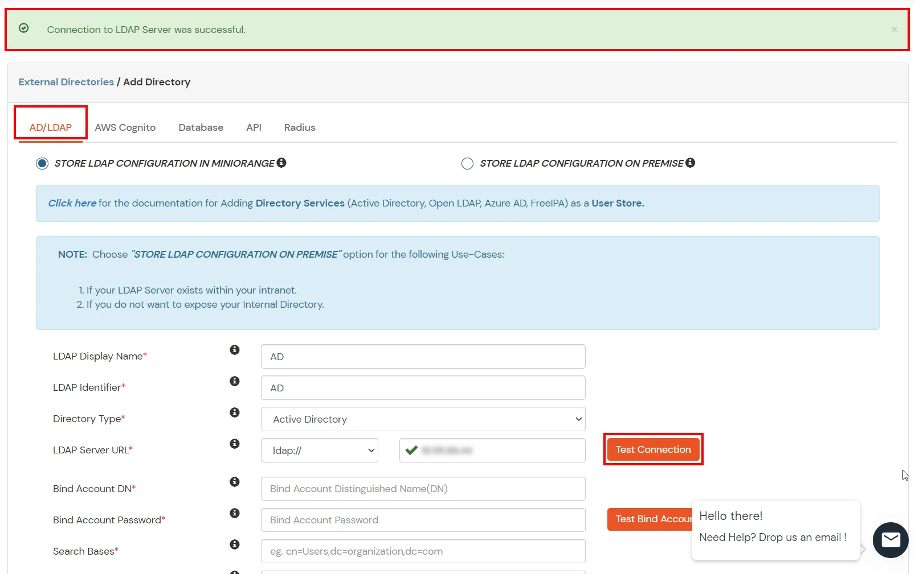Click the Test Connection button
915x574 pixels.
coord(653,449)
